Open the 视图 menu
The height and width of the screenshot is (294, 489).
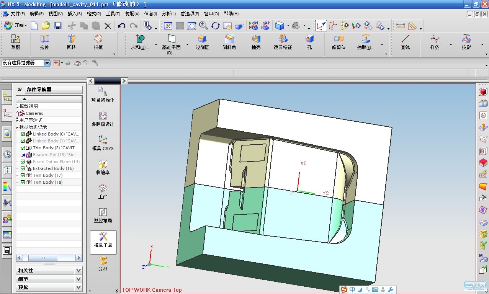(x=56, y=14)
